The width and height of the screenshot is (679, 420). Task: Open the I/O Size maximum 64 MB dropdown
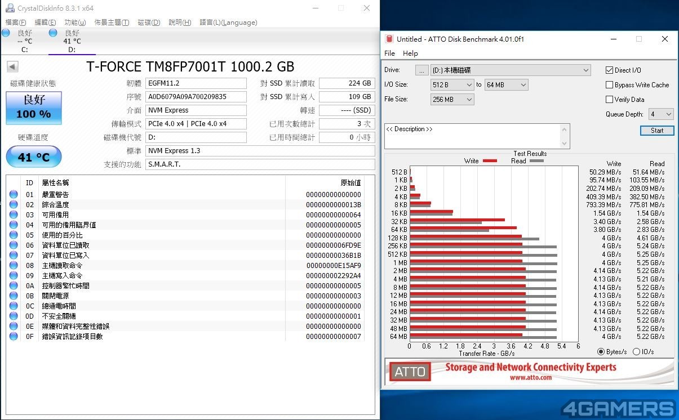click(x=507, y=85)
